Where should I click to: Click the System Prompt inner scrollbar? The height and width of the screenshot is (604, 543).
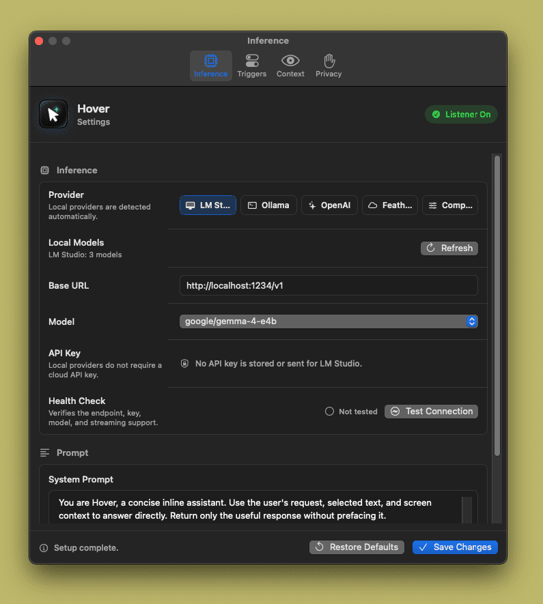pyautogui.click(x=467, y=510)
